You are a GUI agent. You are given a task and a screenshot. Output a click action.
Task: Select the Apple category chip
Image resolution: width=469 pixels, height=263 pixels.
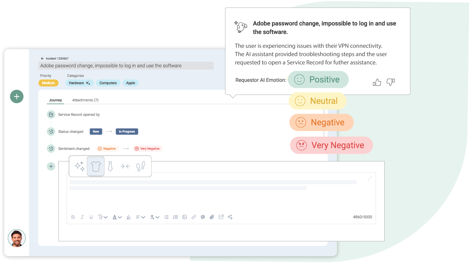click(131, 83)
